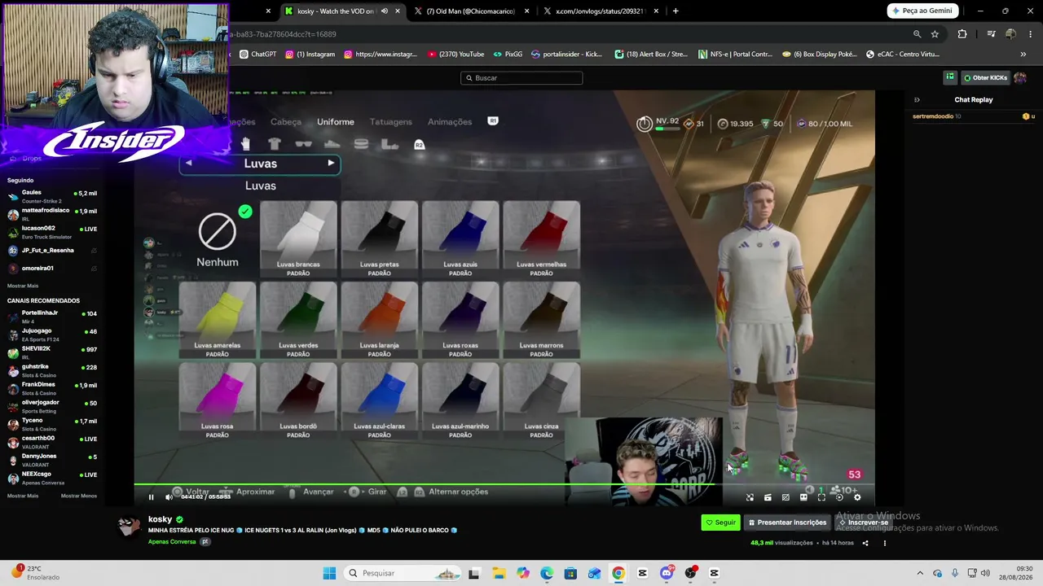Click the browser address bar URL
Screen dimensions: 1043x586
(x=282, y=34)
